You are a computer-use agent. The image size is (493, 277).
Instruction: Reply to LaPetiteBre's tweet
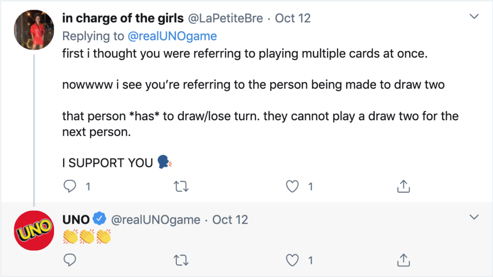click(70, 186)
